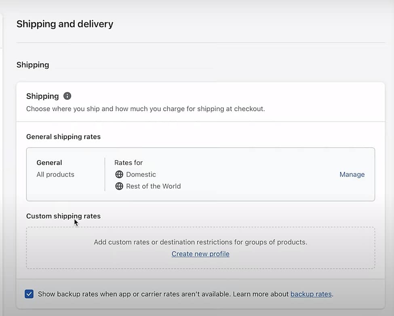Click the General shipping rates heading
Image resolution: width=394 pixels, height=316 pixels.
point(63,137)
